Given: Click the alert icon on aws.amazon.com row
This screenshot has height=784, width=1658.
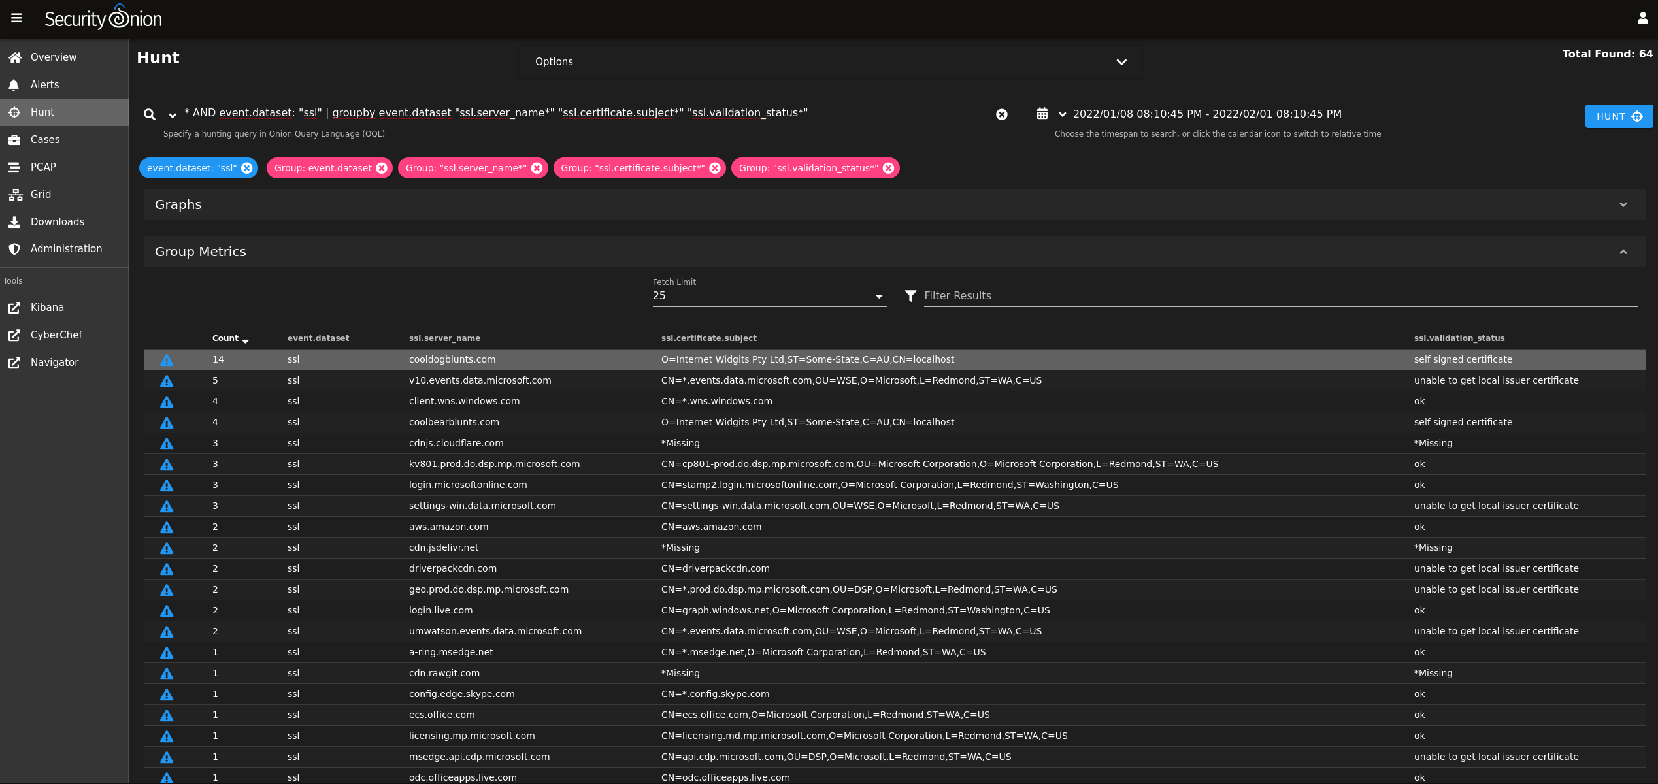Looking at the screenshot, I should click(x=167, y=527).
